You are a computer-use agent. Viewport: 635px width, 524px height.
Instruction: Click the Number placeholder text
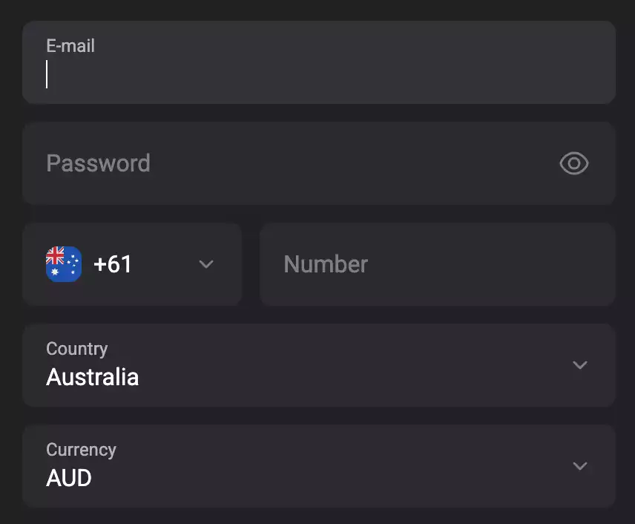(326, 264)
